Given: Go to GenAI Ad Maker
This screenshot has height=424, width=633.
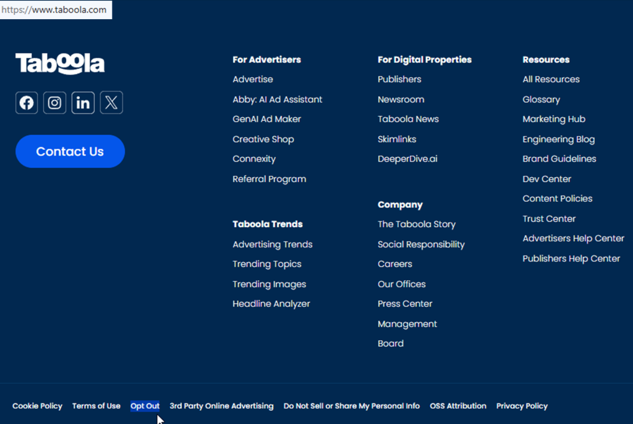Looking at the screenshot, I should point(266,119).
